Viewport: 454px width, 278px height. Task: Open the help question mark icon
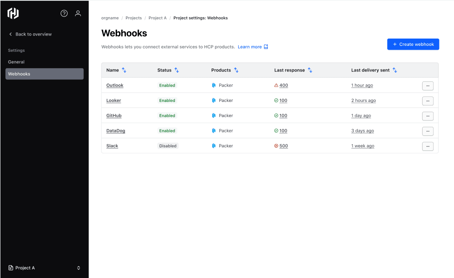[64, 13]
